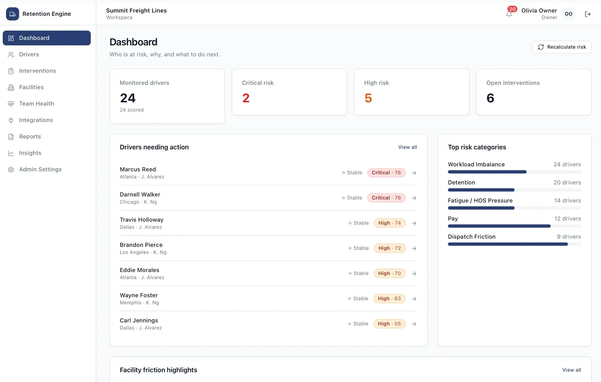Select Brandon Pierce driver name
This screenshot has width=601, height=382.
(141, 245)
